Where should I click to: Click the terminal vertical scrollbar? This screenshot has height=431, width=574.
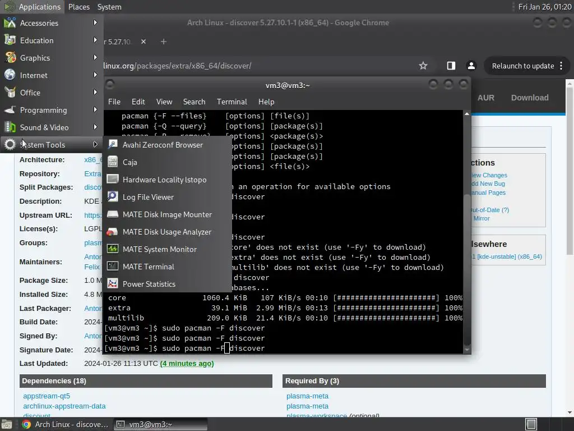[467, 269]
